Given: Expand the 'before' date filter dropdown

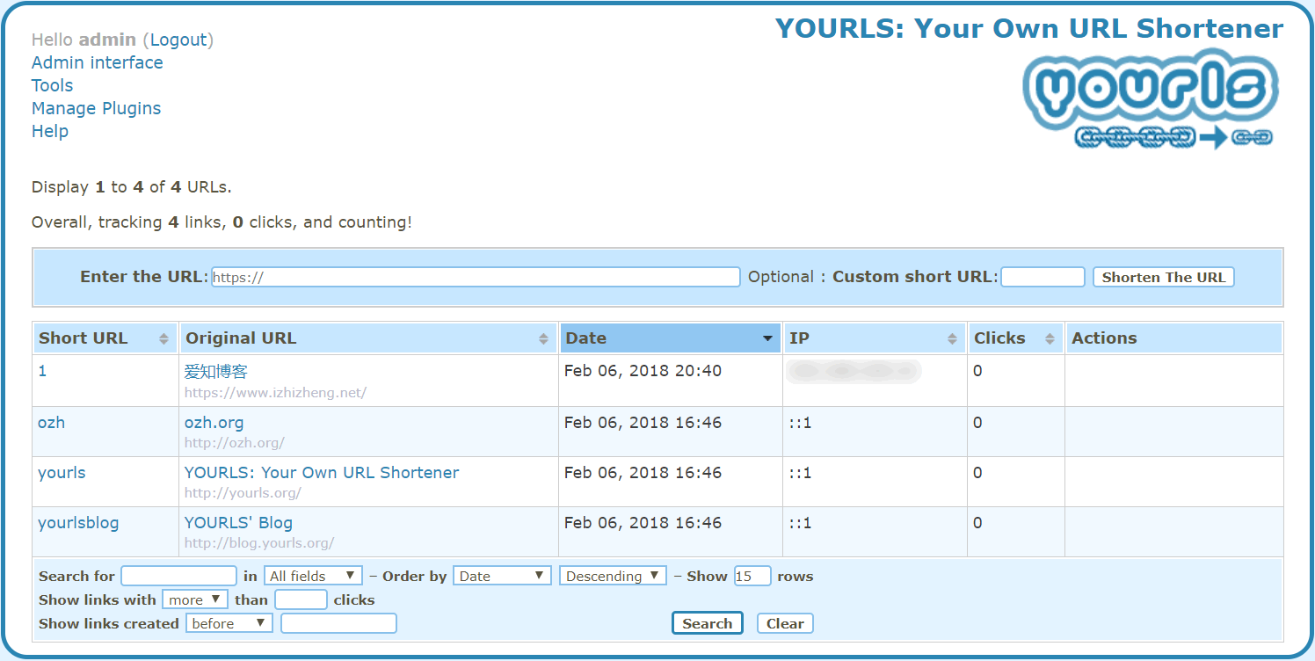Looking at the screenshot, I should click(x=229, y=623).
